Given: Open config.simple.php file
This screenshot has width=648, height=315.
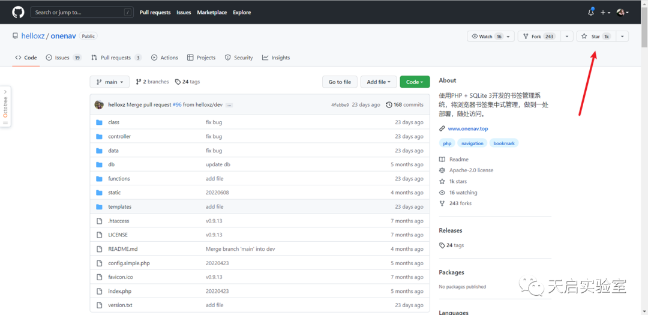Looking at the screenshot, I should [129, 263].
